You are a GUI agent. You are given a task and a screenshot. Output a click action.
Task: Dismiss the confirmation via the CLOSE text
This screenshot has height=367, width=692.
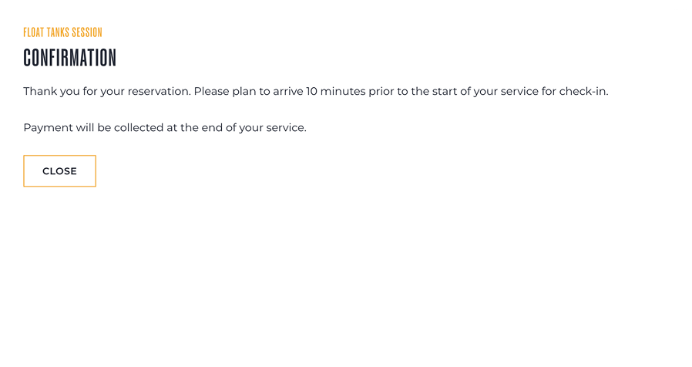(59, 171)
